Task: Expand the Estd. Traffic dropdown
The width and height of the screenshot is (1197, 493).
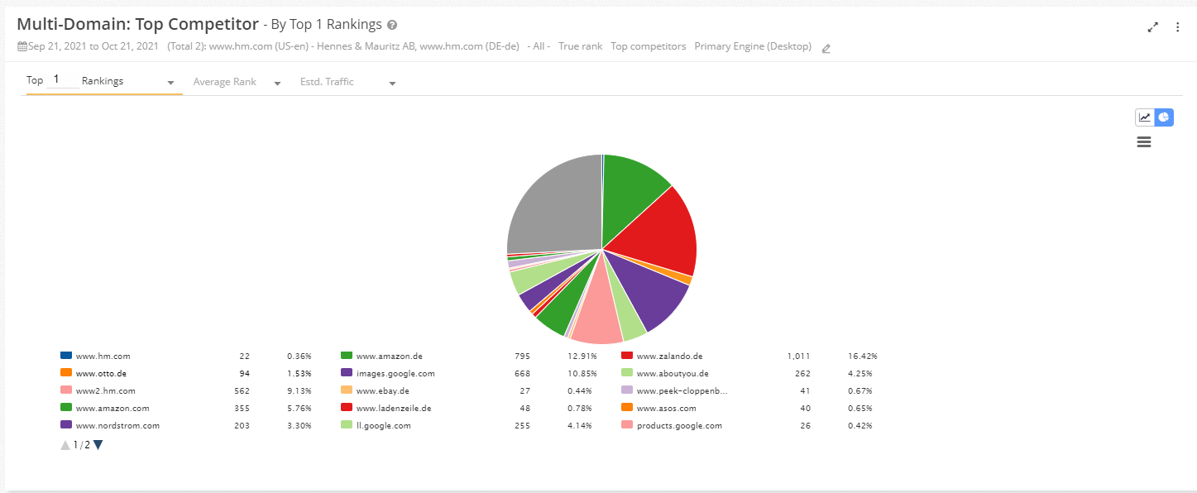Action: coord(392,83)
